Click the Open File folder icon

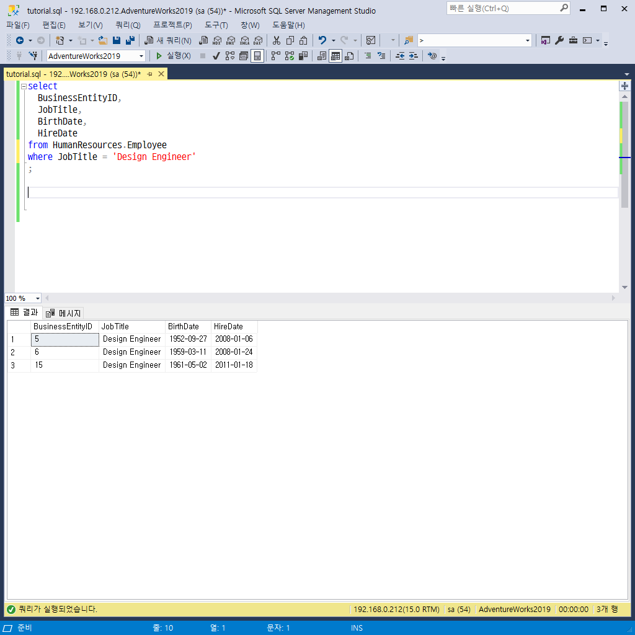103,40
